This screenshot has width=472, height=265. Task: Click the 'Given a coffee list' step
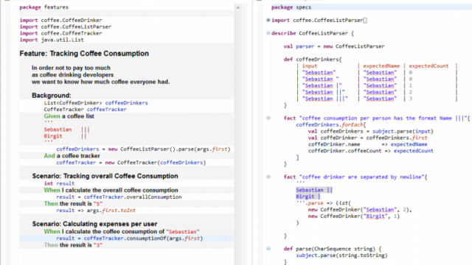click(69, 116)
